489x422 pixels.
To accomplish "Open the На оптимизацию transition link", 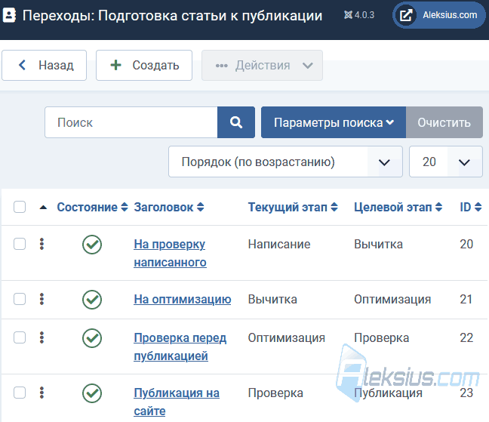I will tap(183, 300).
